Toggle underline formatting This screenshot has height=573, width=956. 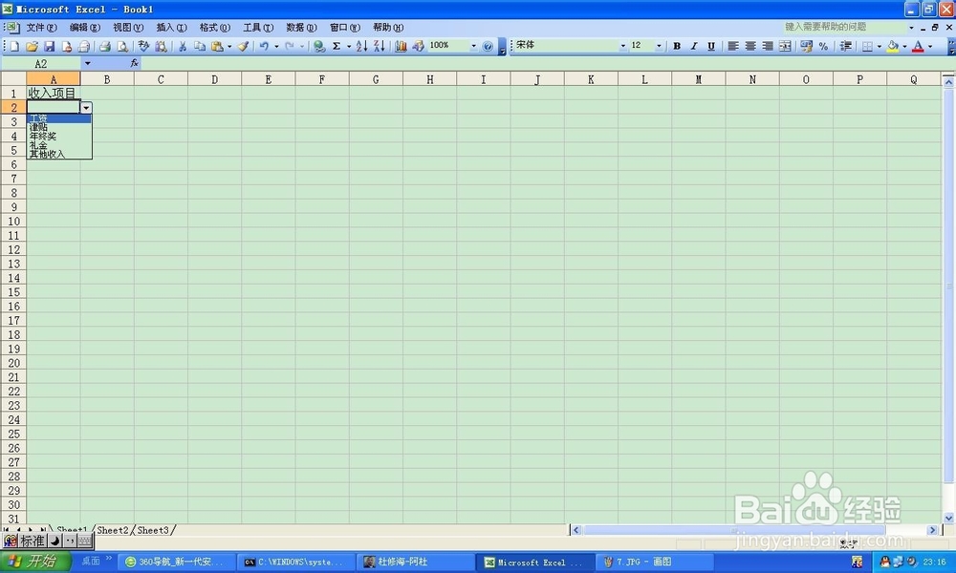(x=711, y=46)
